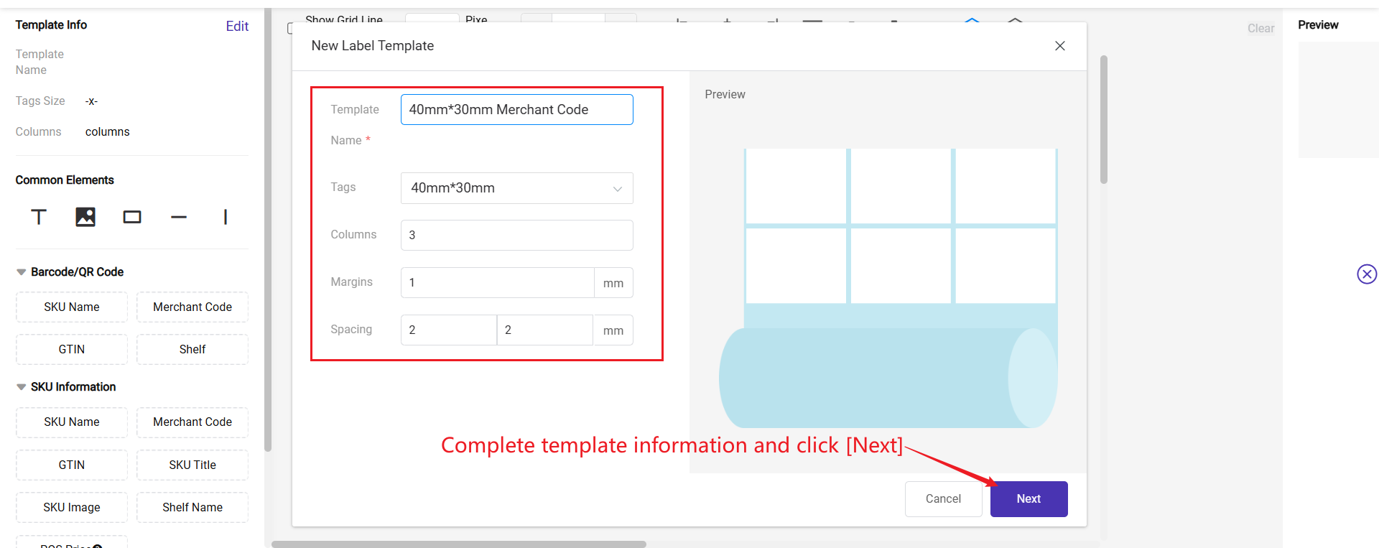
Task: Click the Columns number field
Action: tap(516, 236)
